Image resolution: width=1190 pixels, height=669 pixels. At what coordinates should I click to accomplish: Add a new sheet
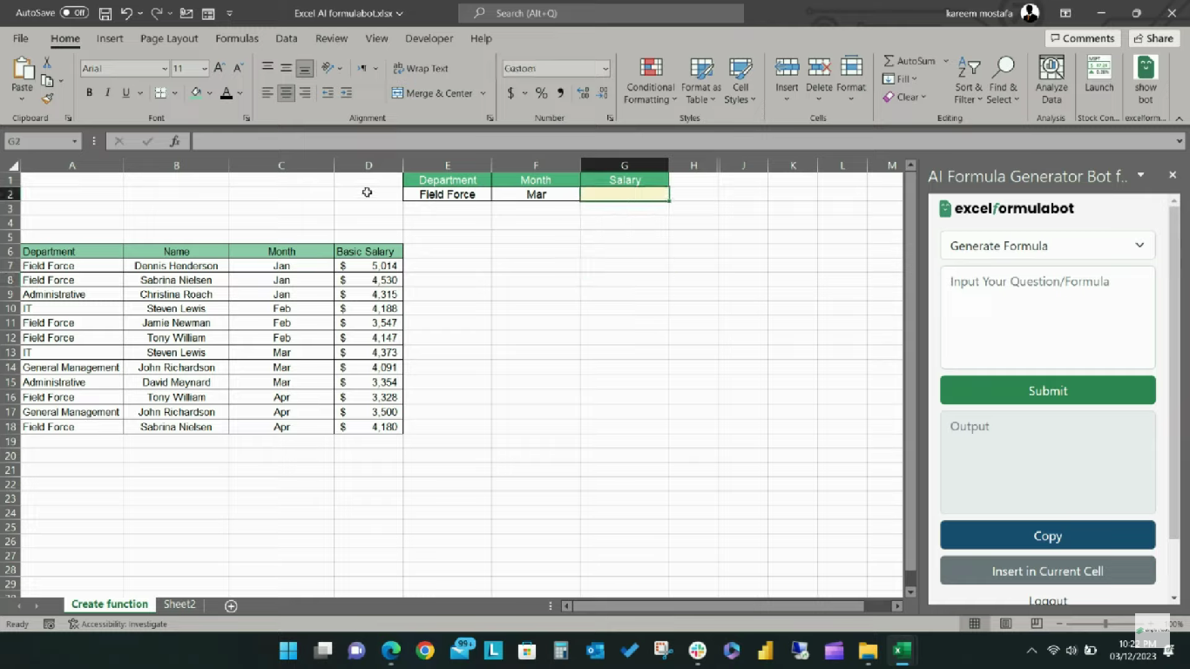coord(231,605)
